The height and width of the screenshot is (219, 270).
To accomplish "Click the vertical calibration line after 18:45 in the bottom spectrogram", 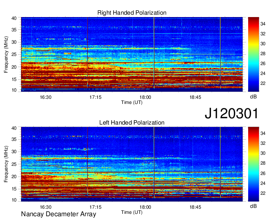I will [220, 162].
